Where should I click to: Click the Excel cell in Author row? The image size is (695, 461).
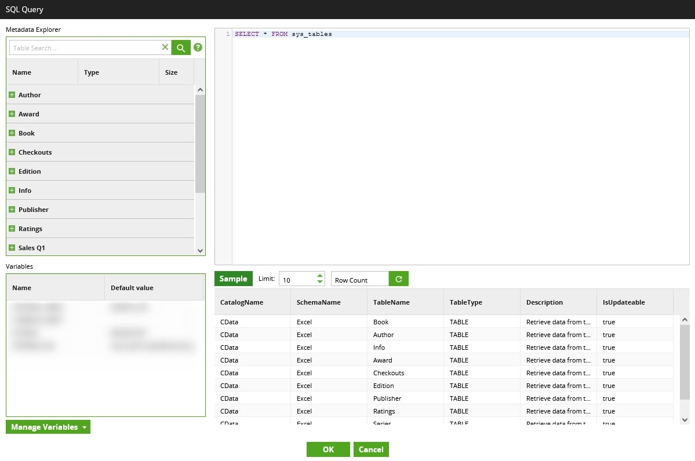click(329, 335)
